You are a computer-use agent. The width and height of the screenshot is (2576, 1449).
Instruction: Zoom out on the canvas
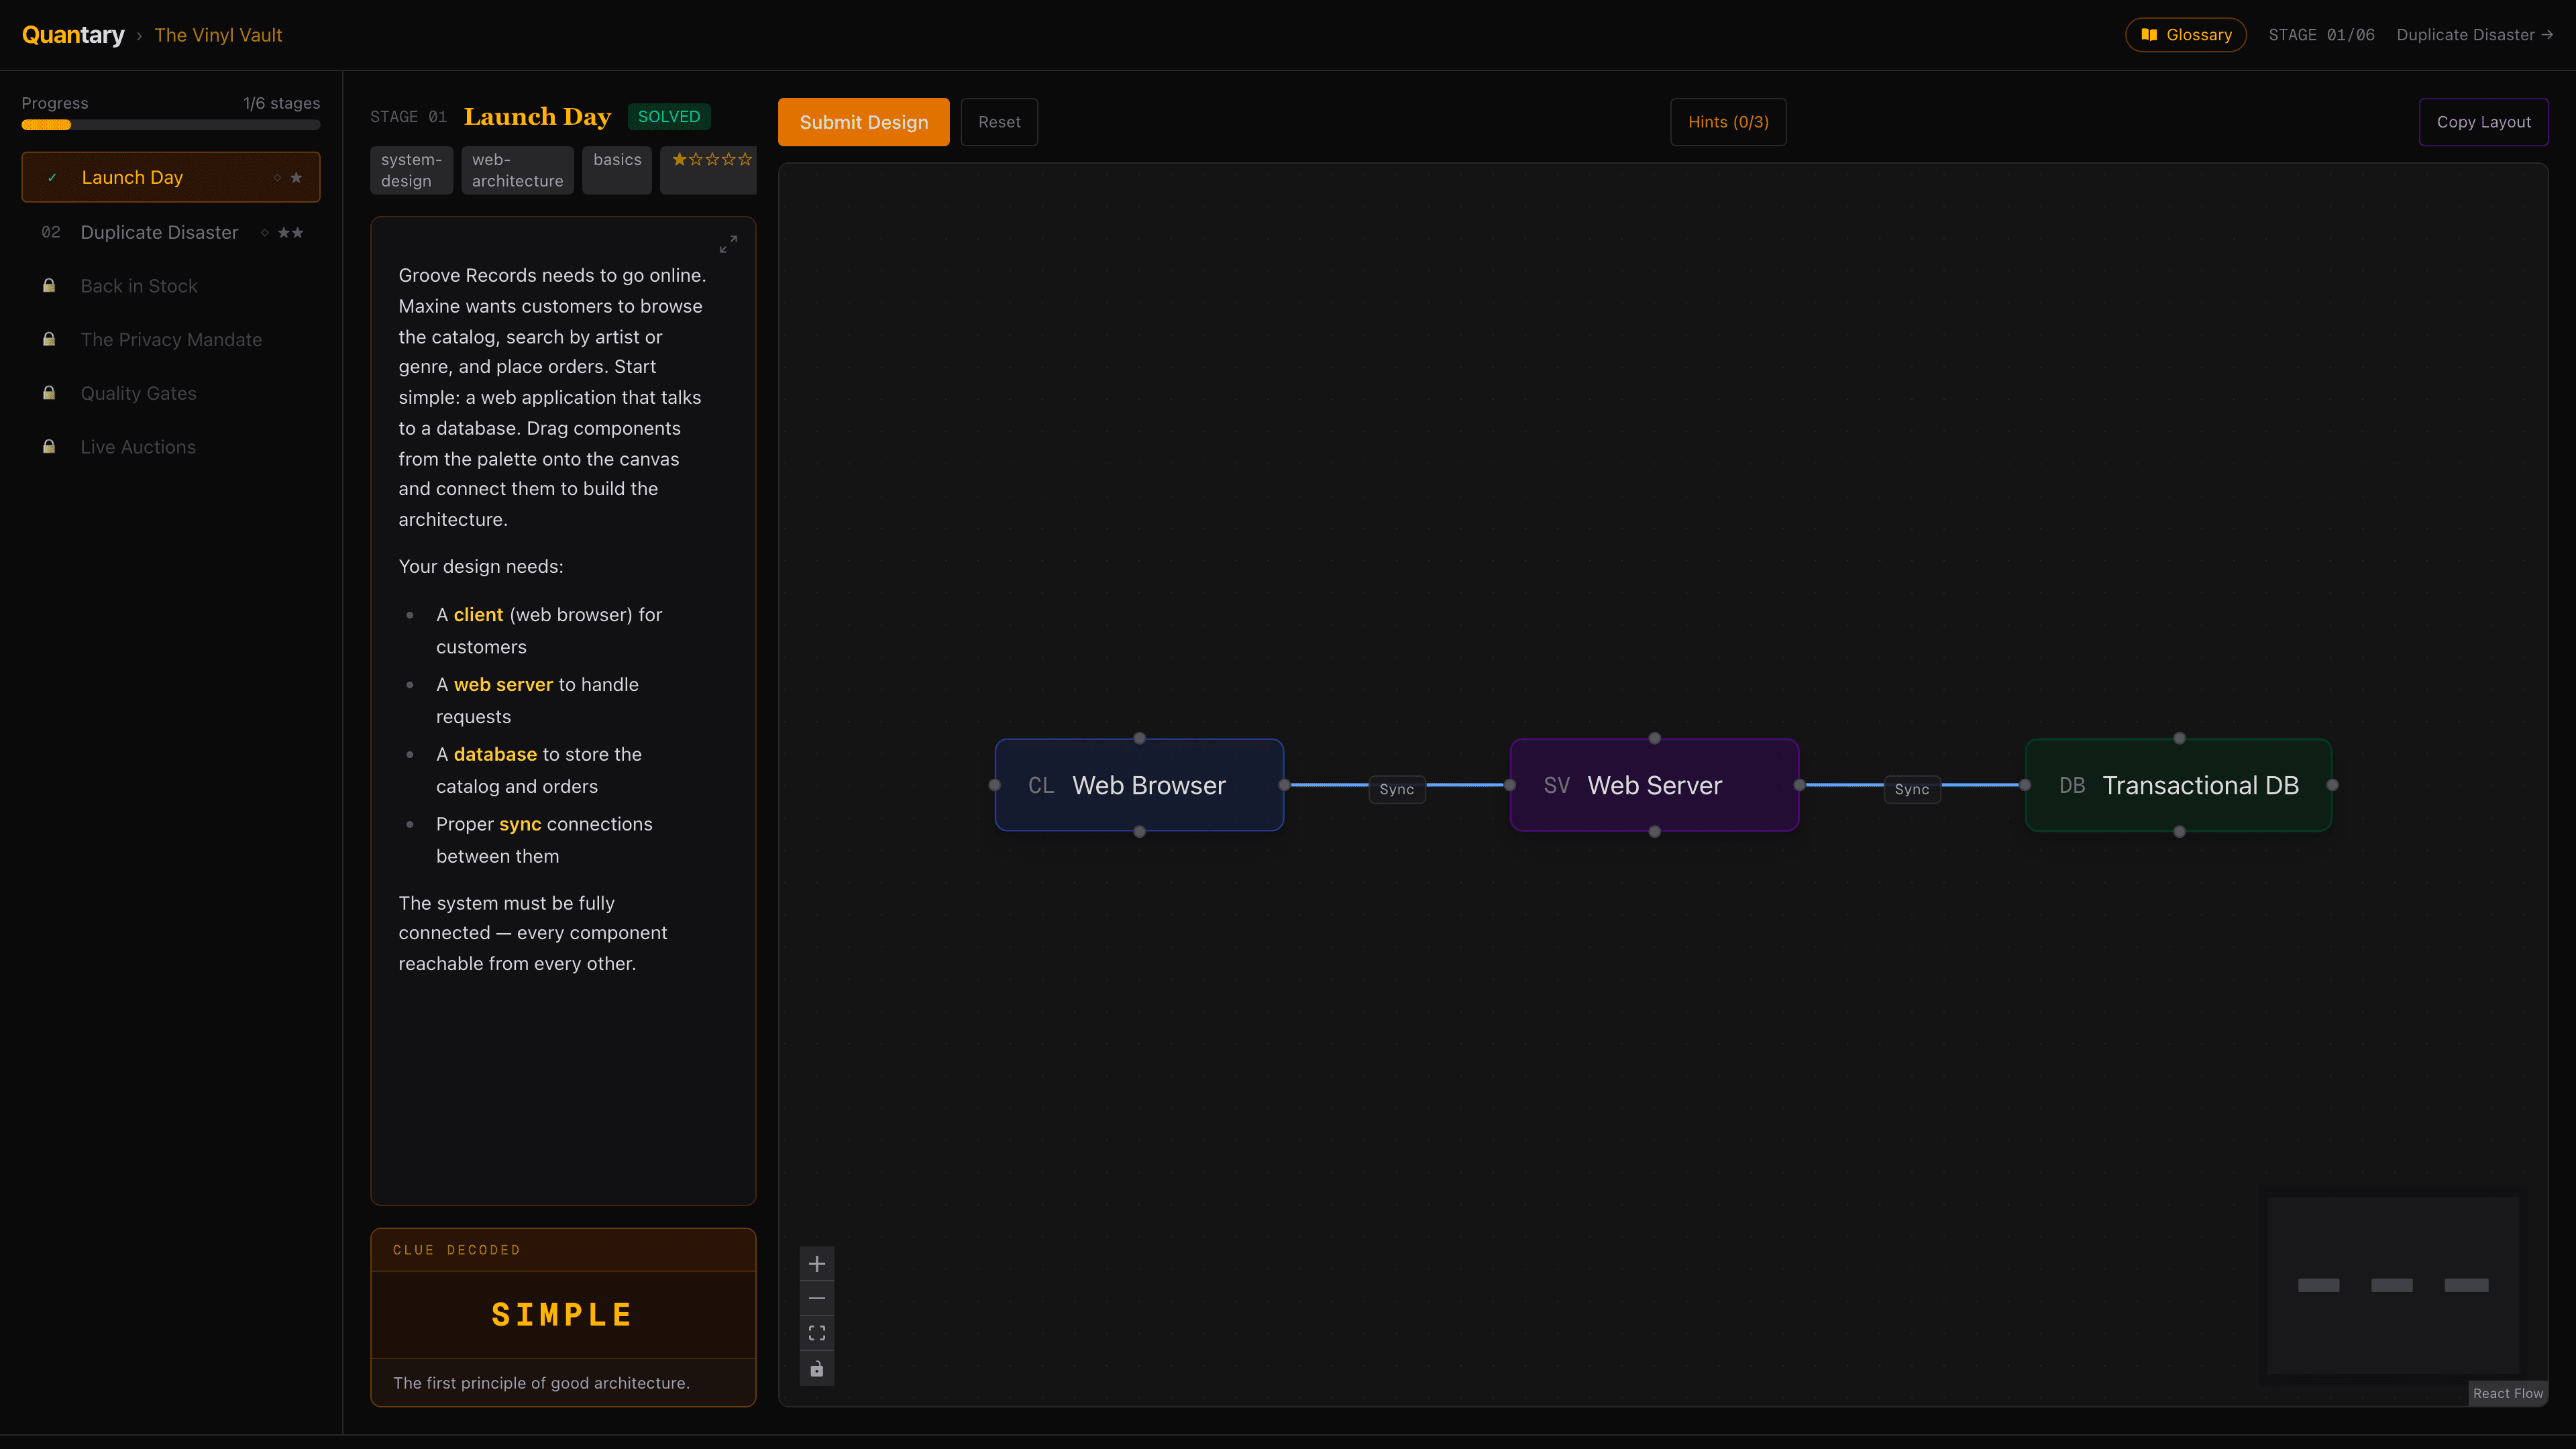[817, 1298]
